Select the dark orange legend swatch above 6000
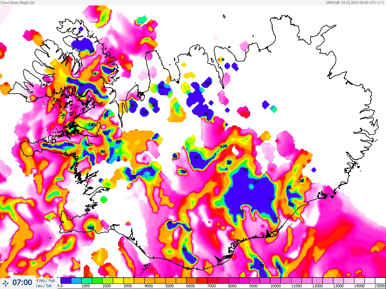Screen dimensions: 386x289 [191, 281]
